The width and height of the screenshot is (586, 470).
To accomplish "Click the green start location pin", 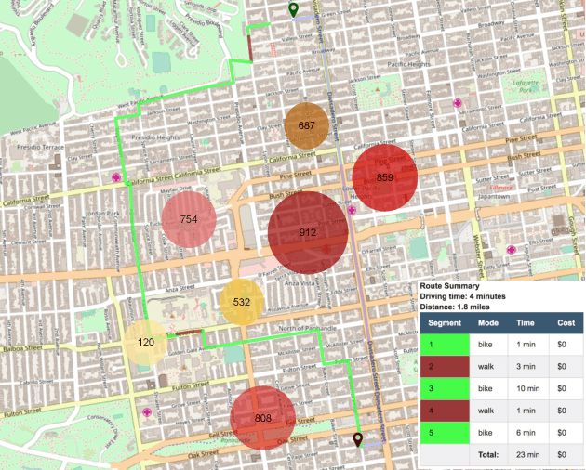I will [x=294, y=10].
